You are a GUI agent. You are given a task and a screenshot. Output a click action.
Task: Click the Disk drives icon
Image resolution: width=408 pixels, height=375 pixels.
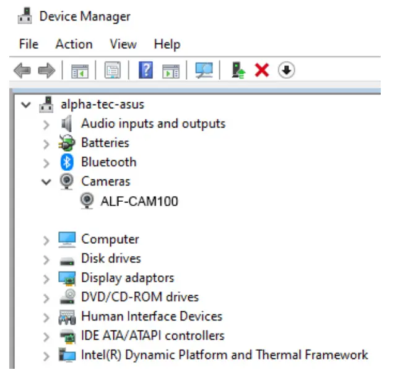pos(67,261)
